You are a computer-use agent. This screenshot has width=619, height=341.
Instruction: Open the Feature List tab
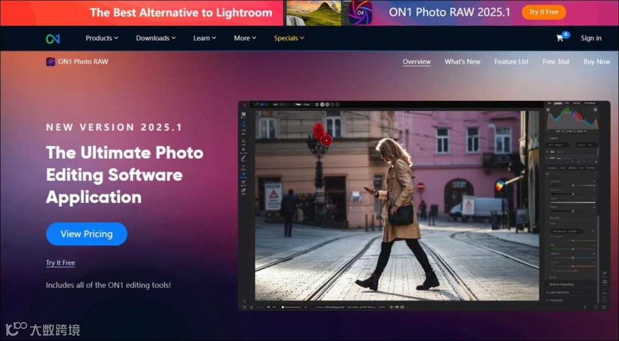[511, 61]
